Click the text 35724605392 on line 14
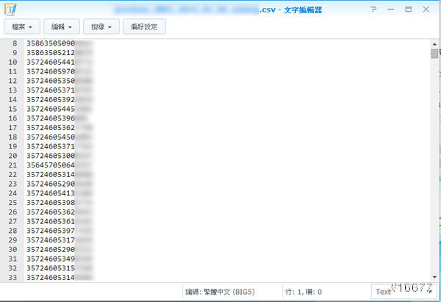This screenshot has height=302, width=441. pos(51,99)
